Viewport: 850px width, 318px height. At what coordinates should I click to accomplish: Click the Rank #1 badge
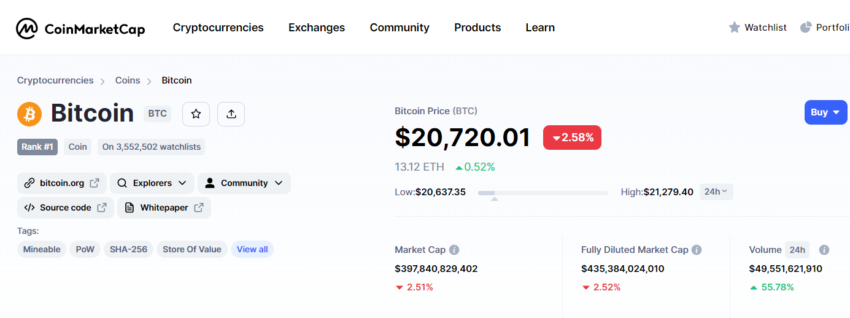[37, 147]
